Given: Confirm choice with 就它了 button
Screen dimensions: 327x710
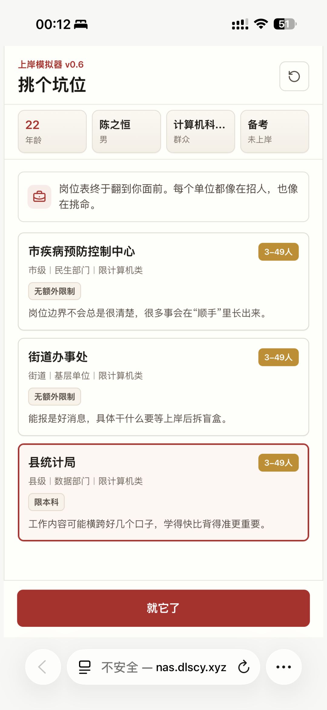Looking at the screenshot, I should click(x=163, y=608).
